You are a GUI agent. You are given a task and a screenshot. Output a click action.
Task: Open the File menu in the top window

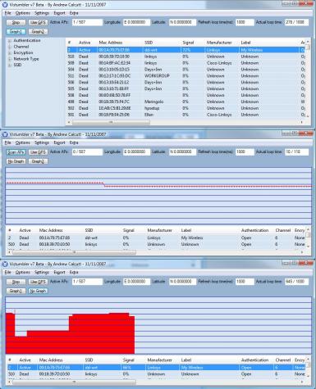coord(7,13)
